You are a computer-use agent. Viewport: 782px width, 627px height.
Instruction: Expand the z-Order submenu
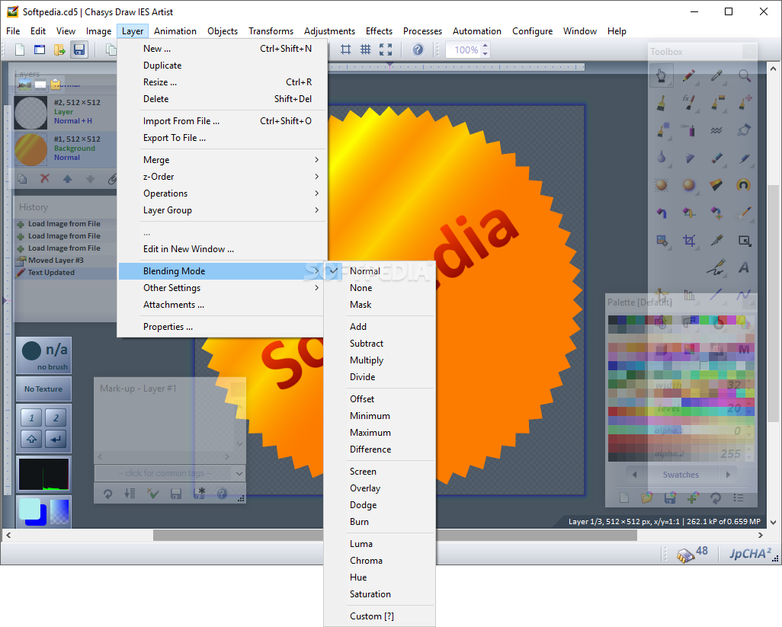pos(223,177)
